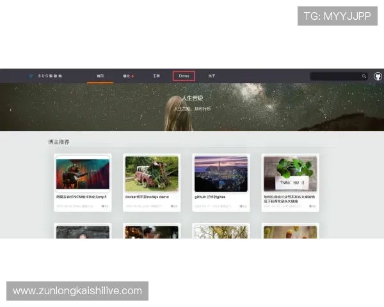
Task: Click the view count icon on the docker nodejs demo card
Action: click(172, 207)
